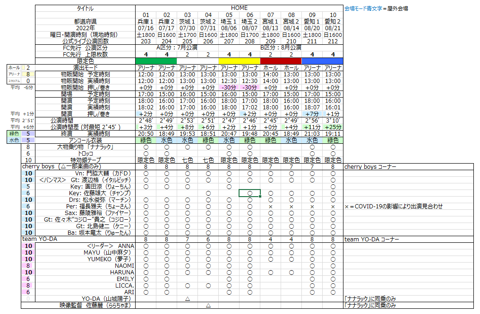
Task: Select the 平均 2°51' summary cell
Action: pyautogui.click(x=21, y=121)
